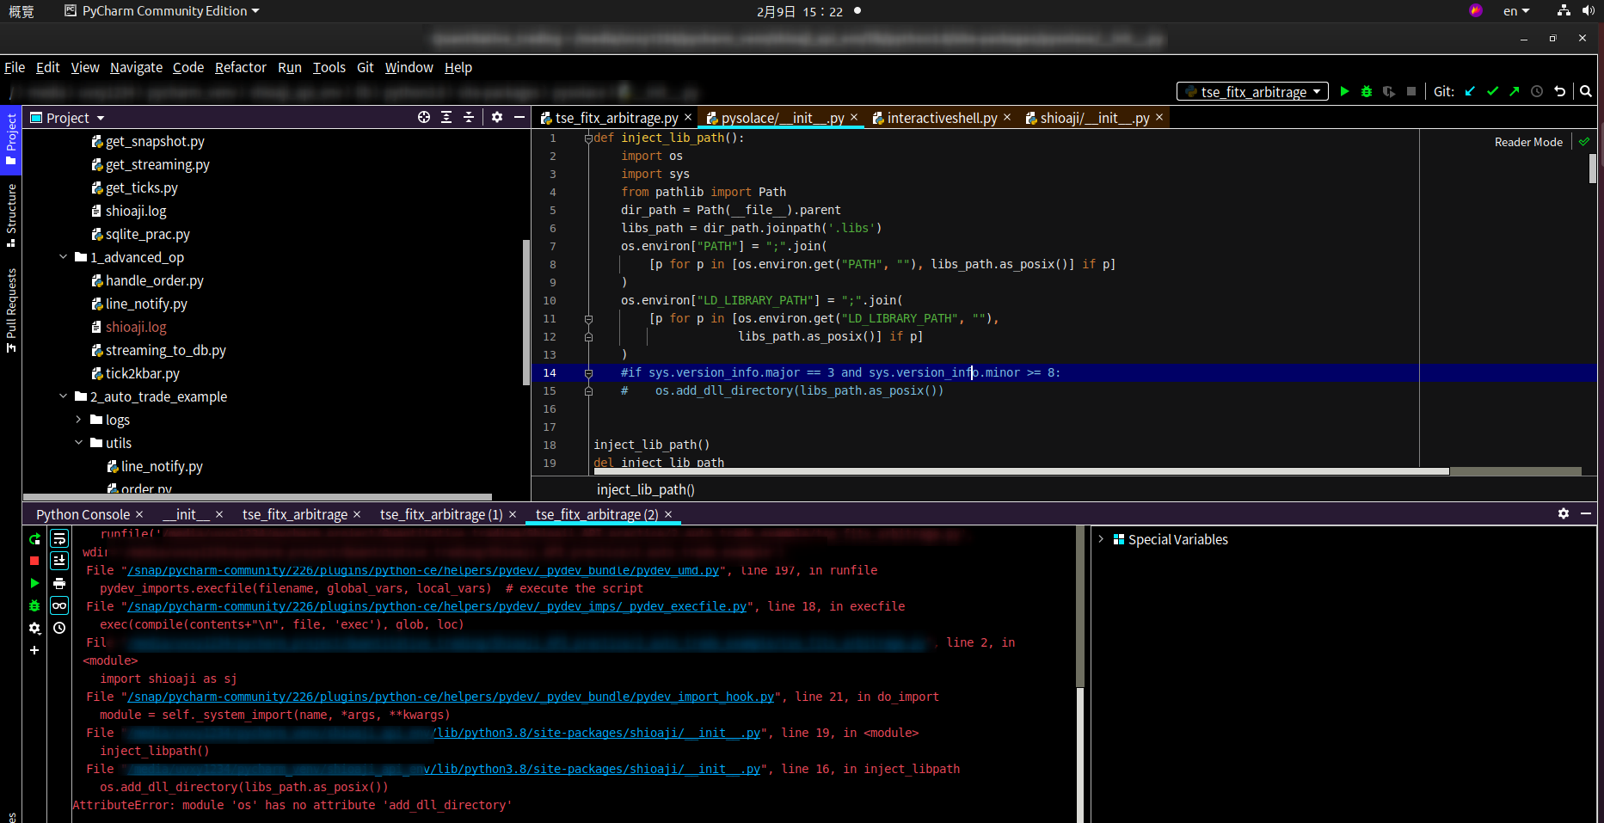Run the tse_fitx_arbitrage configuration
The image size is (1604, 823).
click(x=1344, y=91)
